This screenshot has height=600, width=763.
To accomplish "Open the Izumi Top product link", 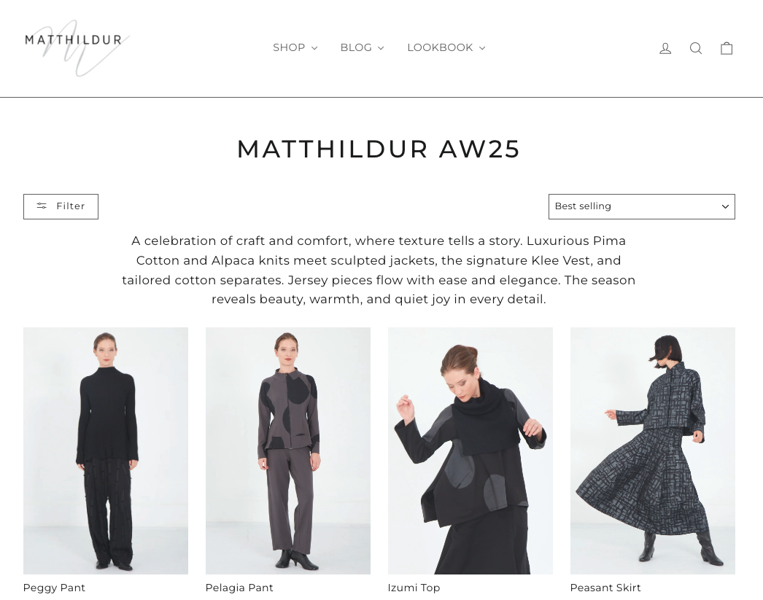I will pyautogui.click(x=414, y=588).
